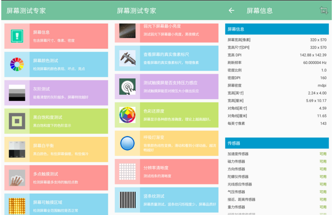Select the grayscale bars icon for 灰阶测试
Screen dimensions: 333x215
[17, 93]
